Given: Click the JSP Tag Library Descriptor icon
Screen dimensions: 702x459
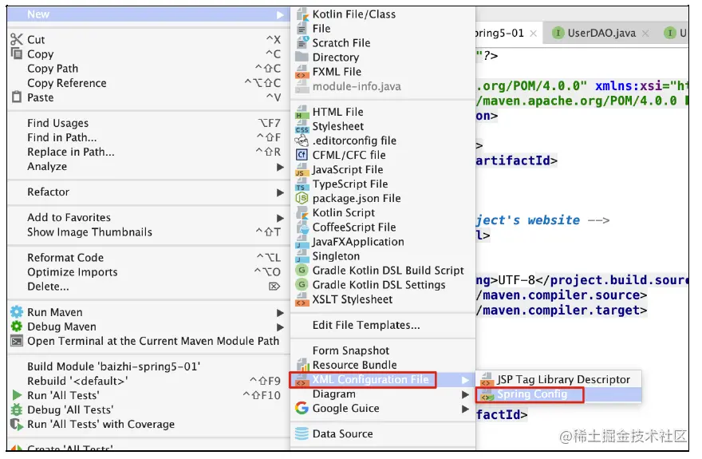Looking at the screenshot, I should coord(487,380).
